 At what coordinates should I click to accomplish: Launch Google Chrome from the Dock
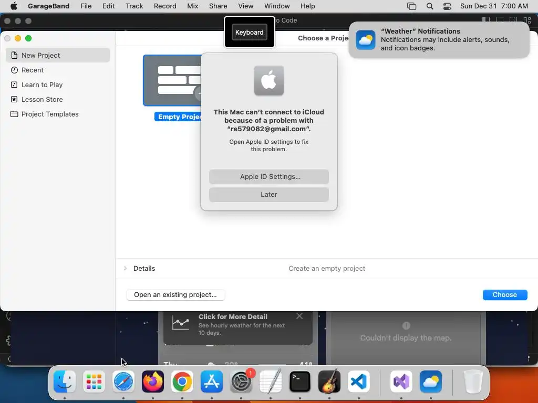point(182,381)
